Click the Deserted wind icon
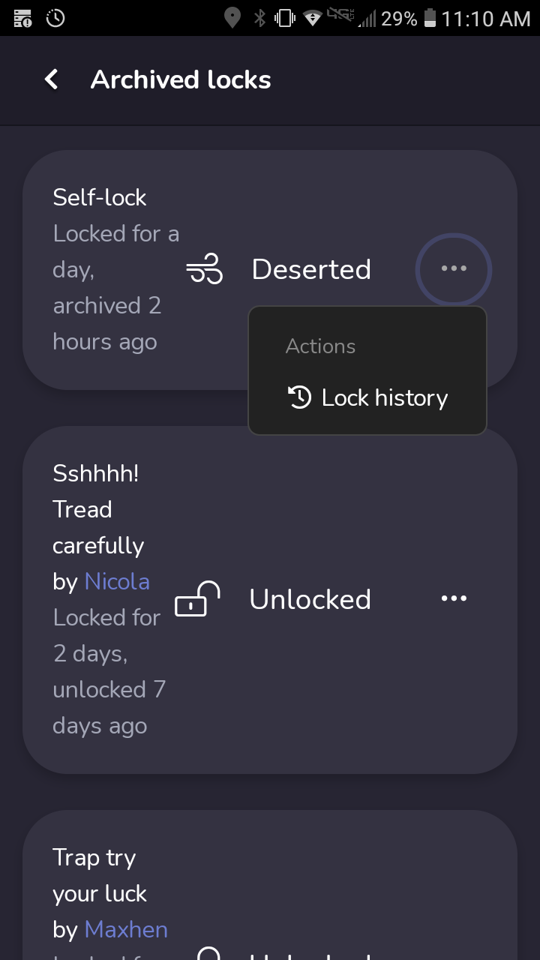The image size is (540, 960). point(205,269)
